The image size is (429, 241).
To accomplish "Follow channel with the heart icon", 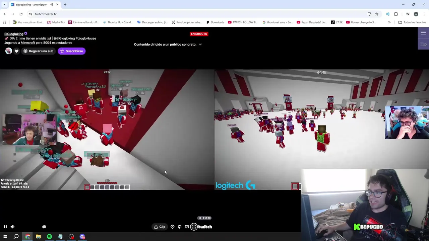I will (x=16, y=51).
